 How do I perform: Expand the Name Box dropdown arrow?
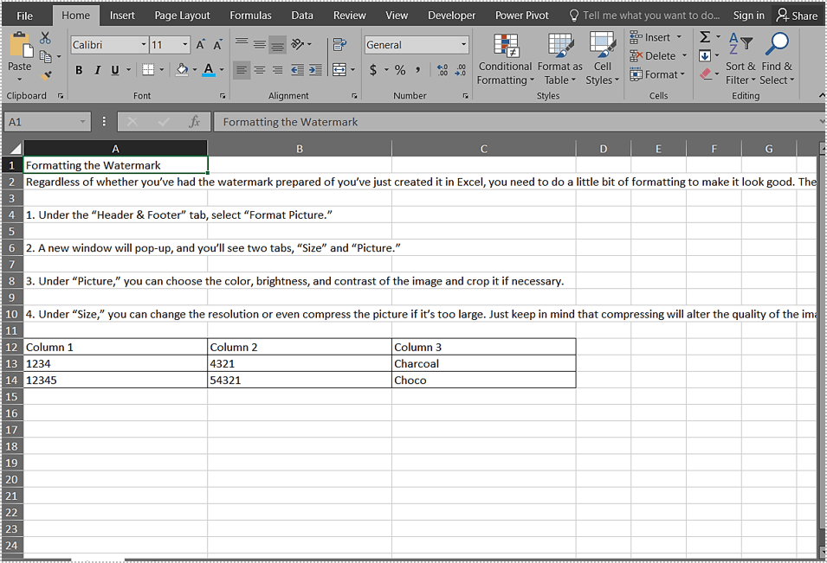click(83, 123)
